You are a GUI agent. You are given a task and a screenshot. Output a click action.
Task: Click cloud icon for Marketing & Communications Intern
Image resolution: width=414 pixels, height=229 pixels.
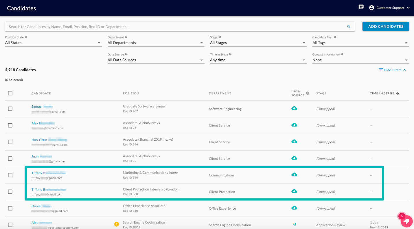coord(294,175)
